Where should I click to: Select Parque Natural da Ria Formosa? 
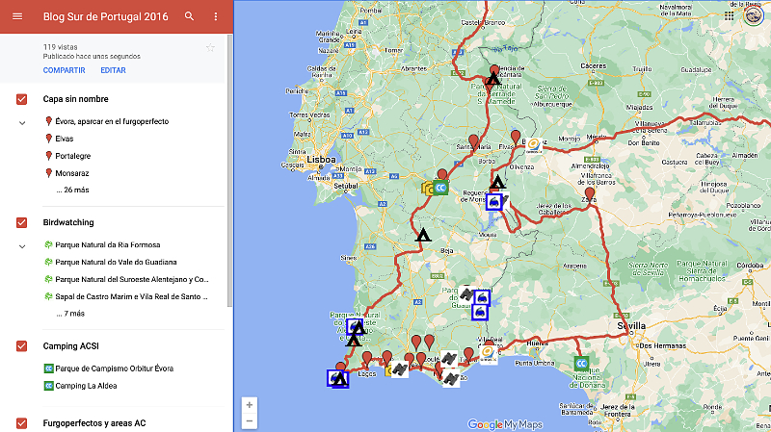click(108, 244)
